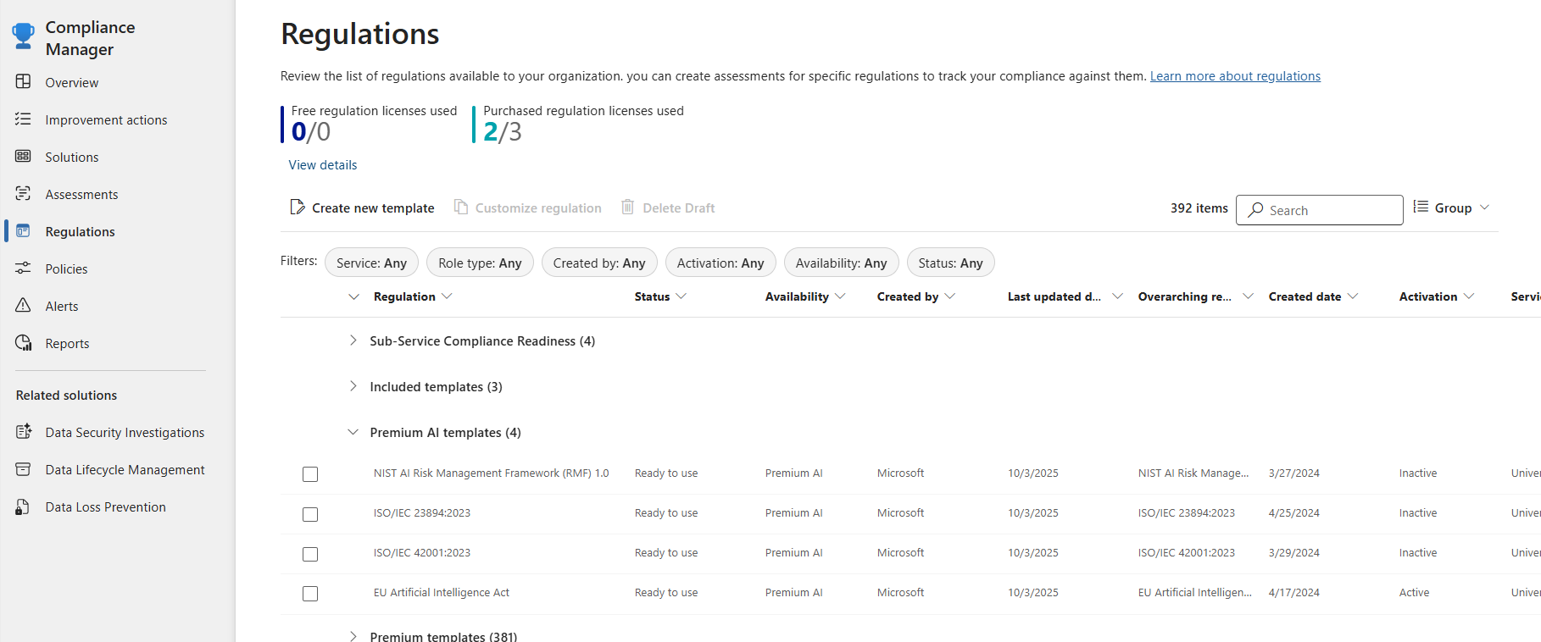
Task: Sort by the Availability column header
Action: pyautogui.click(x=805, y=296)
